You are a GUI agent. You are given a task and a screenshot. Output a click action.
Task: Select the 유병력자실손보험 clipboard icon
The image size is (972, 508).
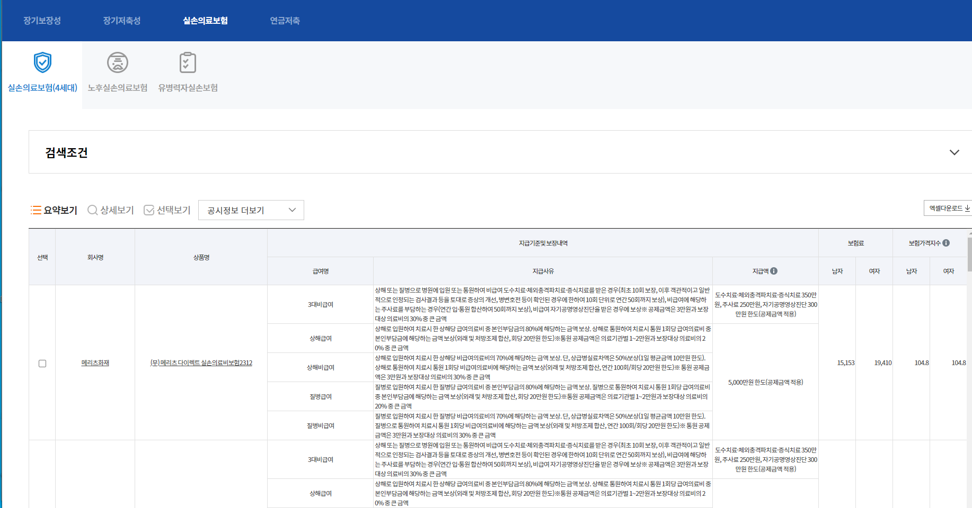188,63
